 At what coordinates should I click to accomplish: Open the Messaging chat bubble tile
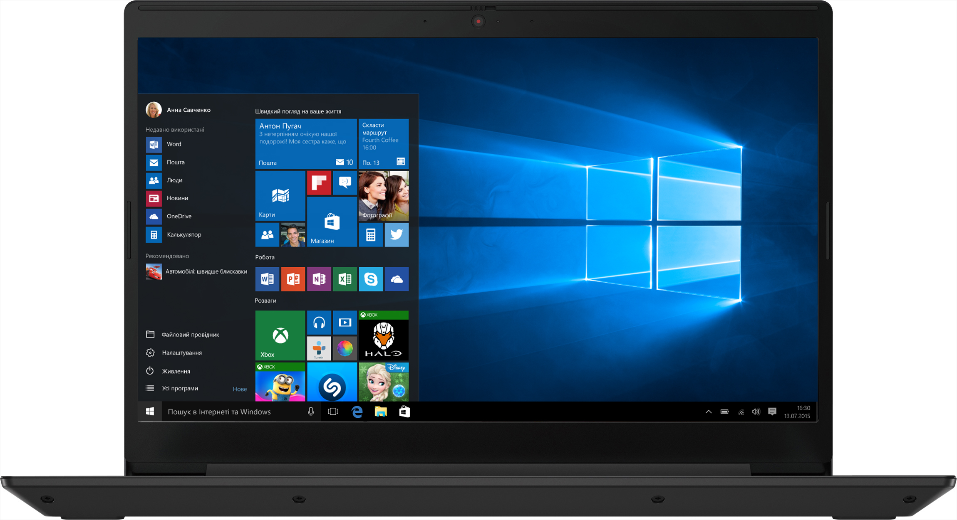click(345, 182)
